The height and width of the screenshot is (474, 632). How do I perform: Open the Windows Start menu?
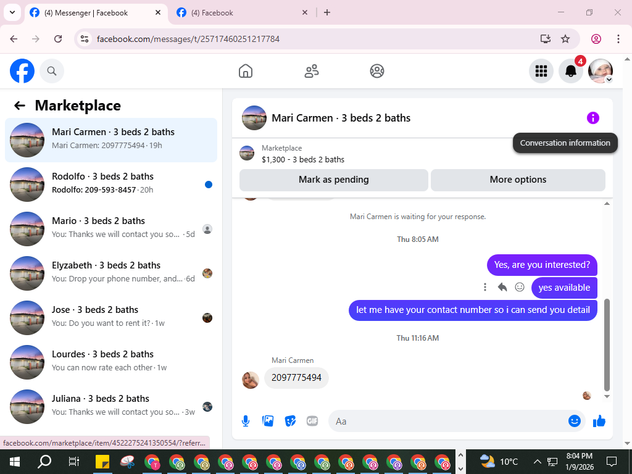(15, 462)
